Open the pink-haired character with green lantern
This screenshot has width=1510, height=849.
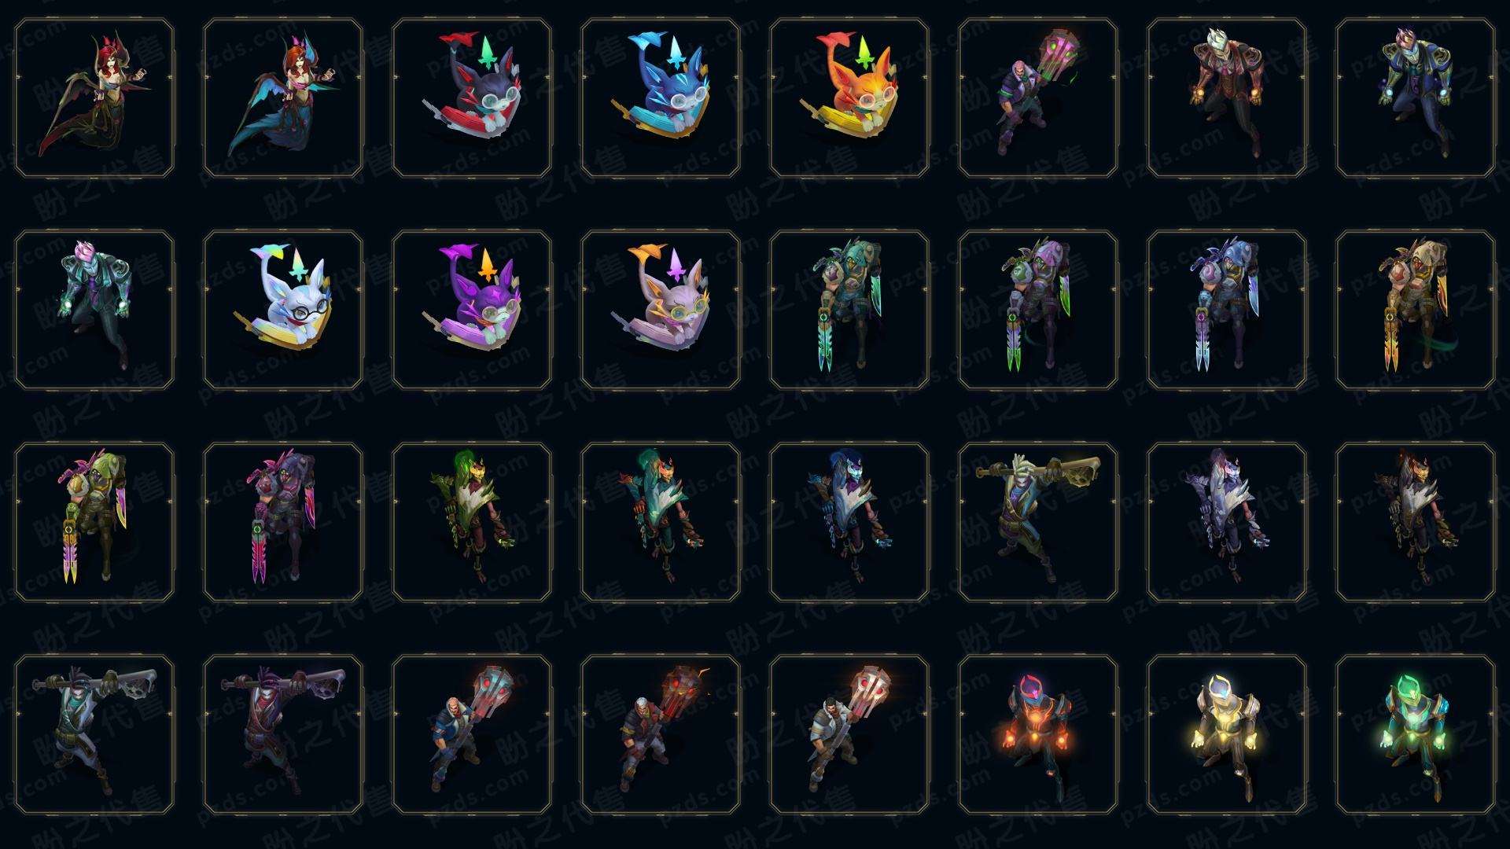pos(1038,97)
